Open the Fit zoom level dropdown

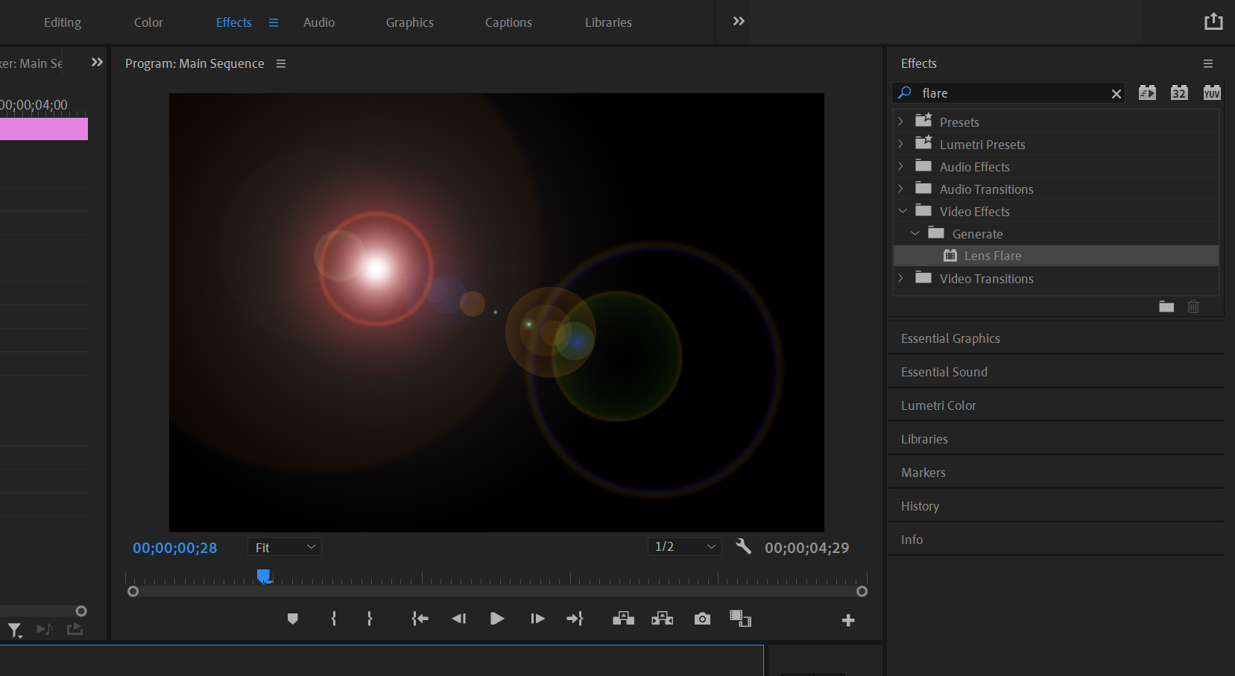pyautogui.click(x=284, y=546)
